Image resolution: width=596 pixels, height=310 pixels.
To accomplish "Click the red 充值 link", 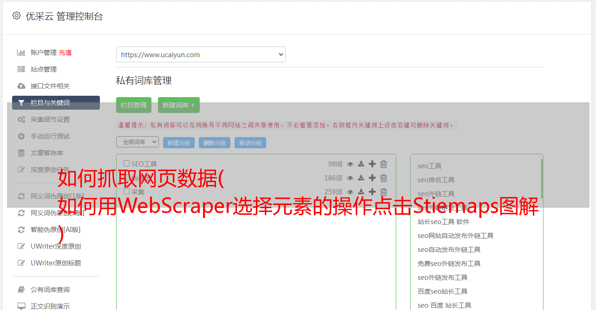I will pos(65,53).
